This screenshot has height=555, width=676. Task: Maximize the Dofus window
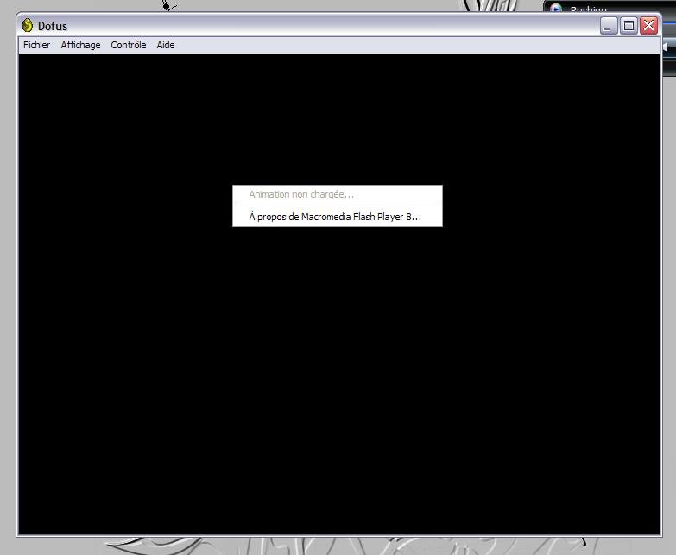click(x=629, y=26)
